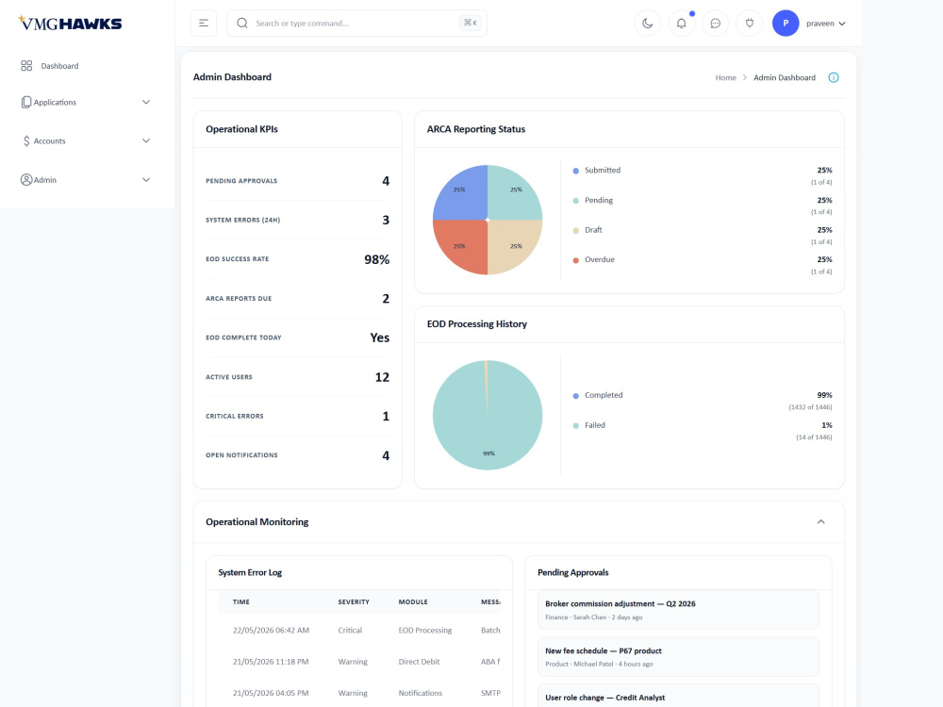This screenshot has width=943, height=707.
Task: Click the EOD Processing History pie chart
Action: [488, 415]
